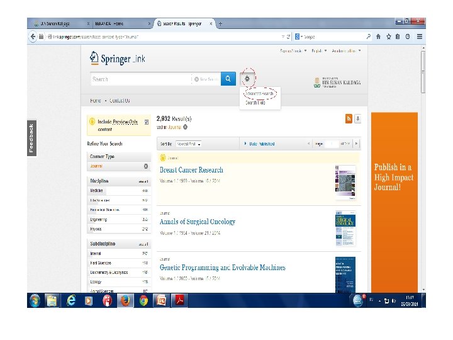Filter by Ecology subdiscipline

point(119,282)
